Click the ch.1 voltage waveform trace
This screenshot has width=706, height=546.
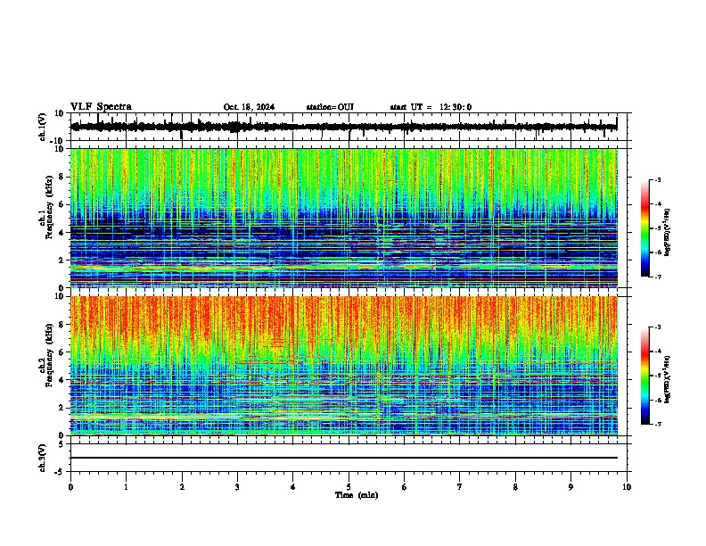[343, 127]
